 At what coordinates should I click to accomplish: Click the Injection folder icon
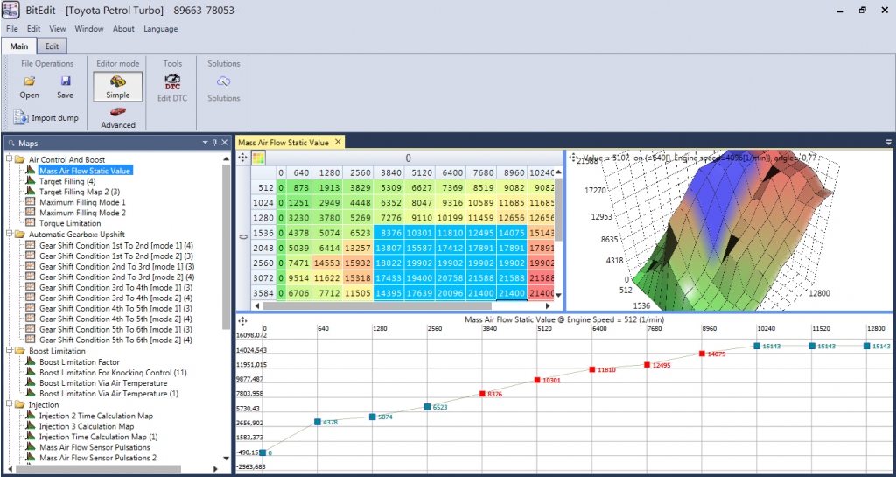[19, 404]
